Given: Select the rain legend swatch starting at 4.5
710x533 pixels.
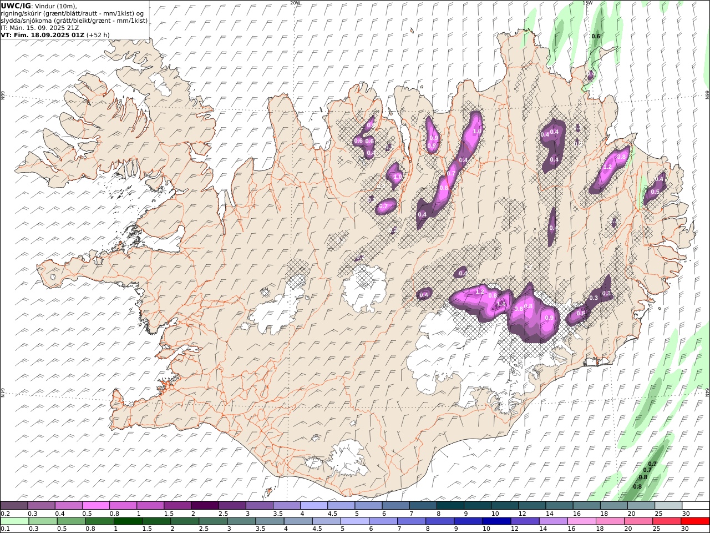Looking at the screenshot, I should click(326, 521).
